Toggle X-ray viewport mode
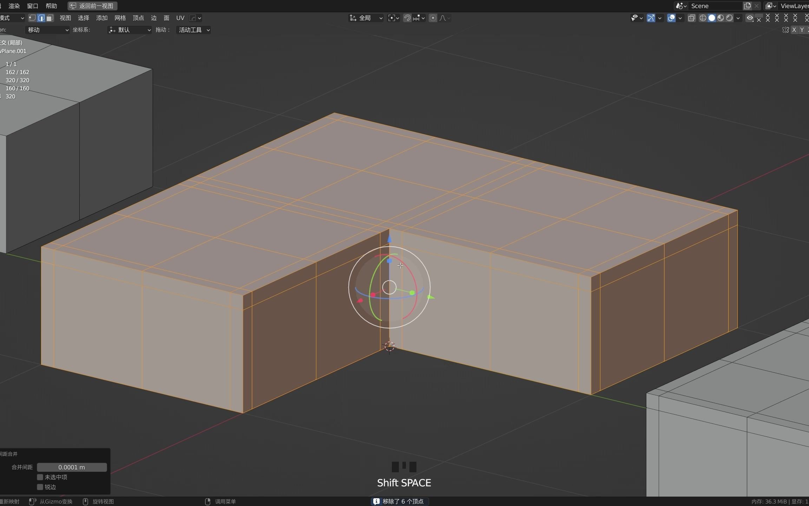Screen dimensions: 809x506 click(x=691, y=18)
